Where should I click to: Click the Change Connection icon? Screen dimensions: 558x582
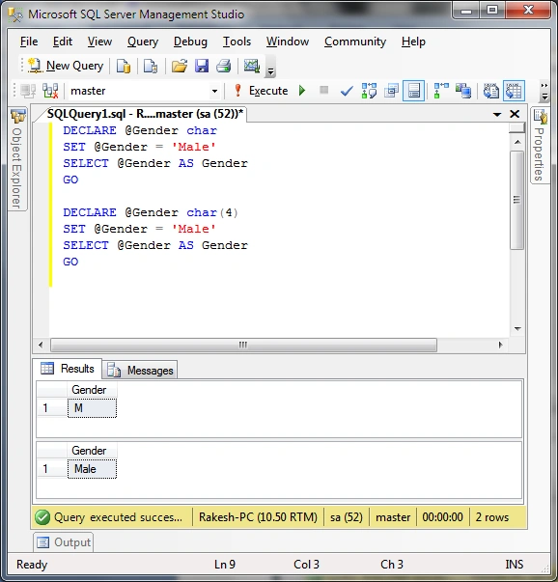[x=50, y=91]
